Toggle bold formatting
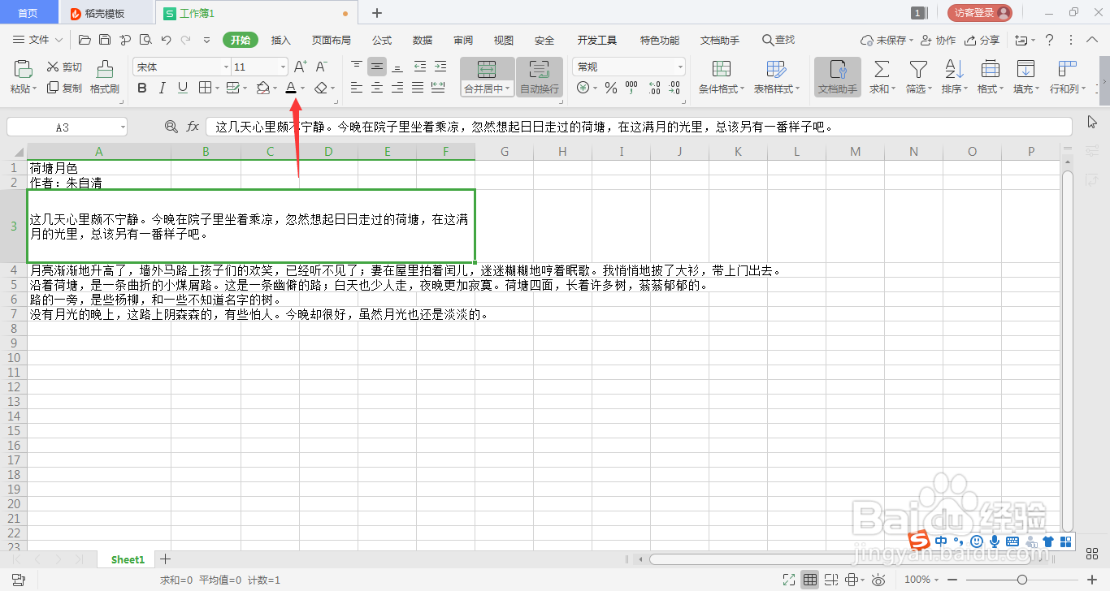Image resolution: width=1110 pixels, height=591 pixels. [x=142, y=88]
